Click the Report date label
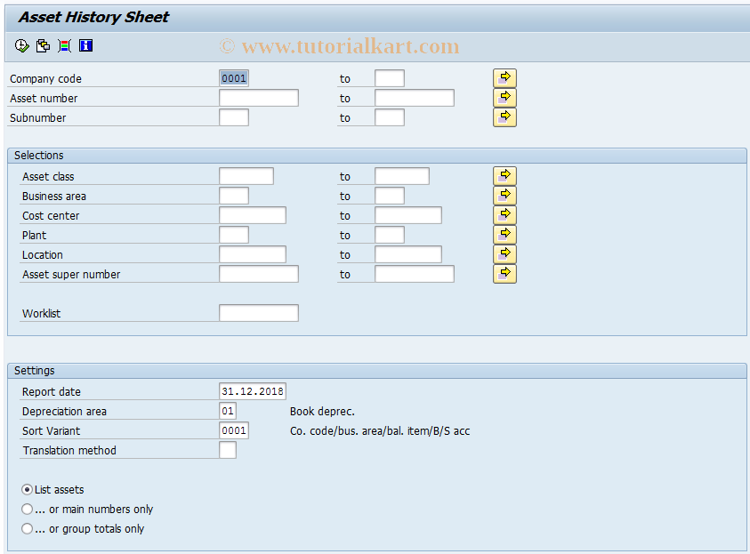Viewport: 750px width, 554px height. [52, 392]
